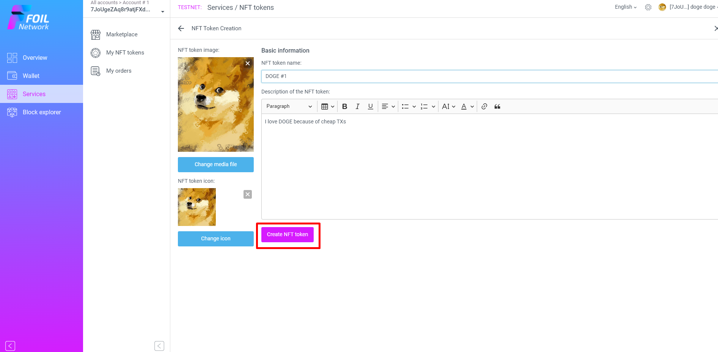Open My orders page
718x352 pixels.
119,71
